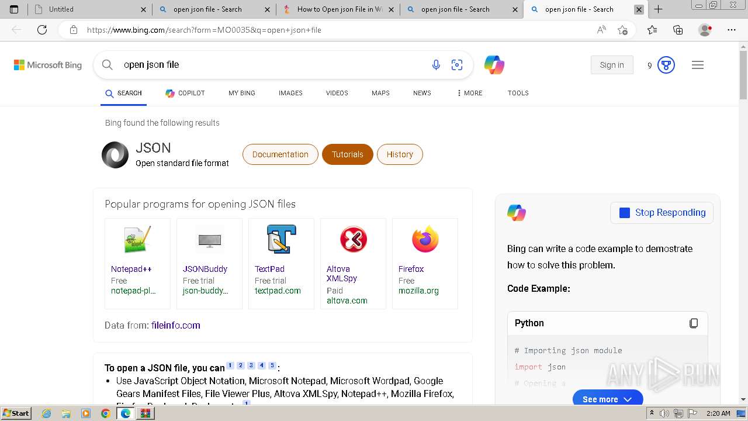Open the TOOLS filter option
Image resolution: width=748 pixels, height=421 pixels.
(x=518, y=93)
